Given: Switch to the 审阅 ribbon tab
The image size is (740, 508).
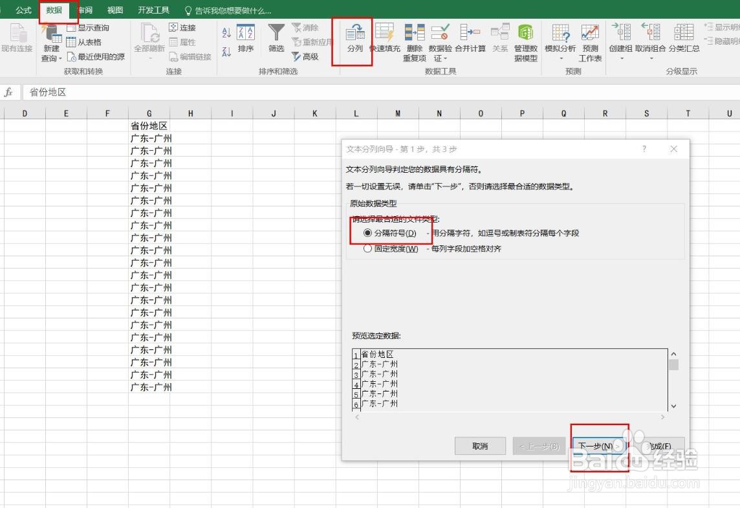Looking at the screenshot, I should pos(85,10).
